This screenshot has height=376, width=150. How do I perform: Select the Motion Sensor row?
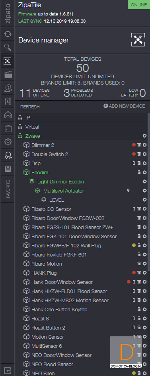click(x=82, y=337)
